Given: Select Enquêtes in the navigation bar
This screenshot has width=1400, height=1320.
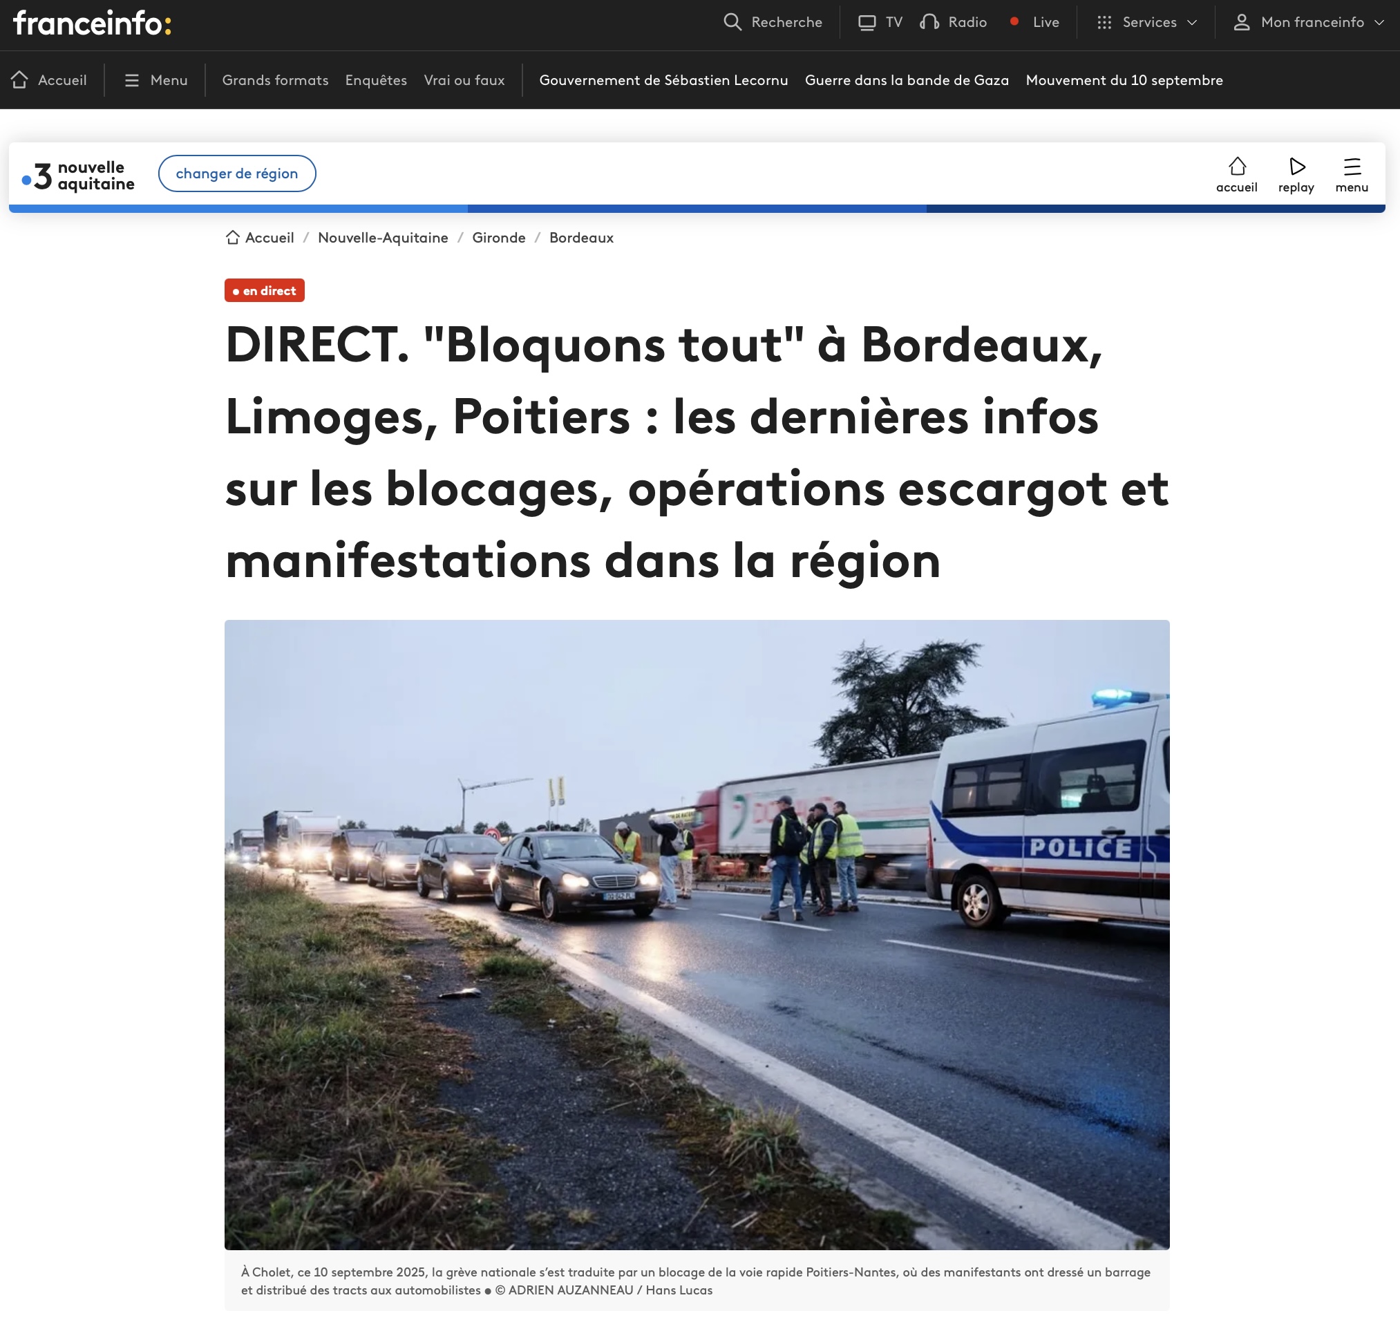Looking at the screenshot, I should coord(375,80).
